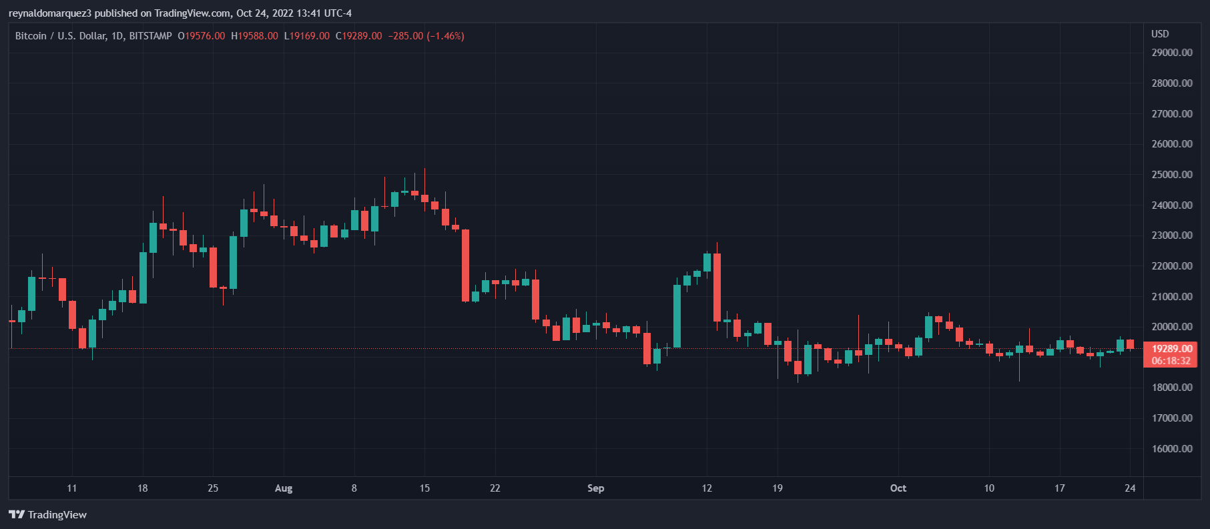Click the published on TradingView.com header text
This screenshot has width=1210, height=529.
point(180,13)
